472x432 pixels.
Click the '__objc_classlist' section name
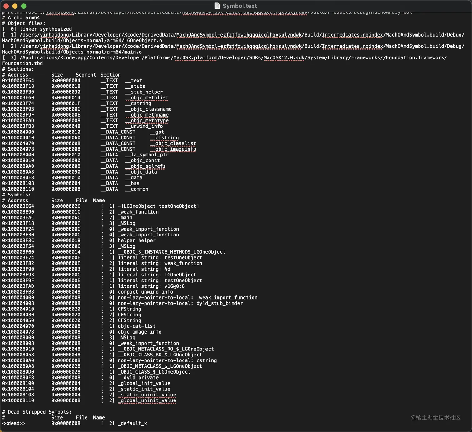[x=173, y=143]
